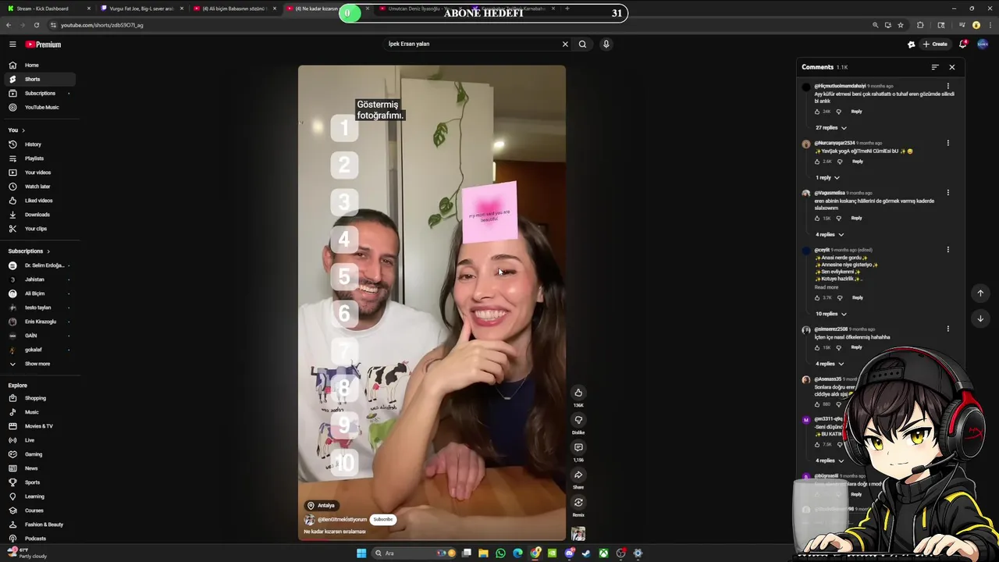This screenshot has height=562, width=999.
Task: Dislike the Short
Action: click(x=578, y=420)
